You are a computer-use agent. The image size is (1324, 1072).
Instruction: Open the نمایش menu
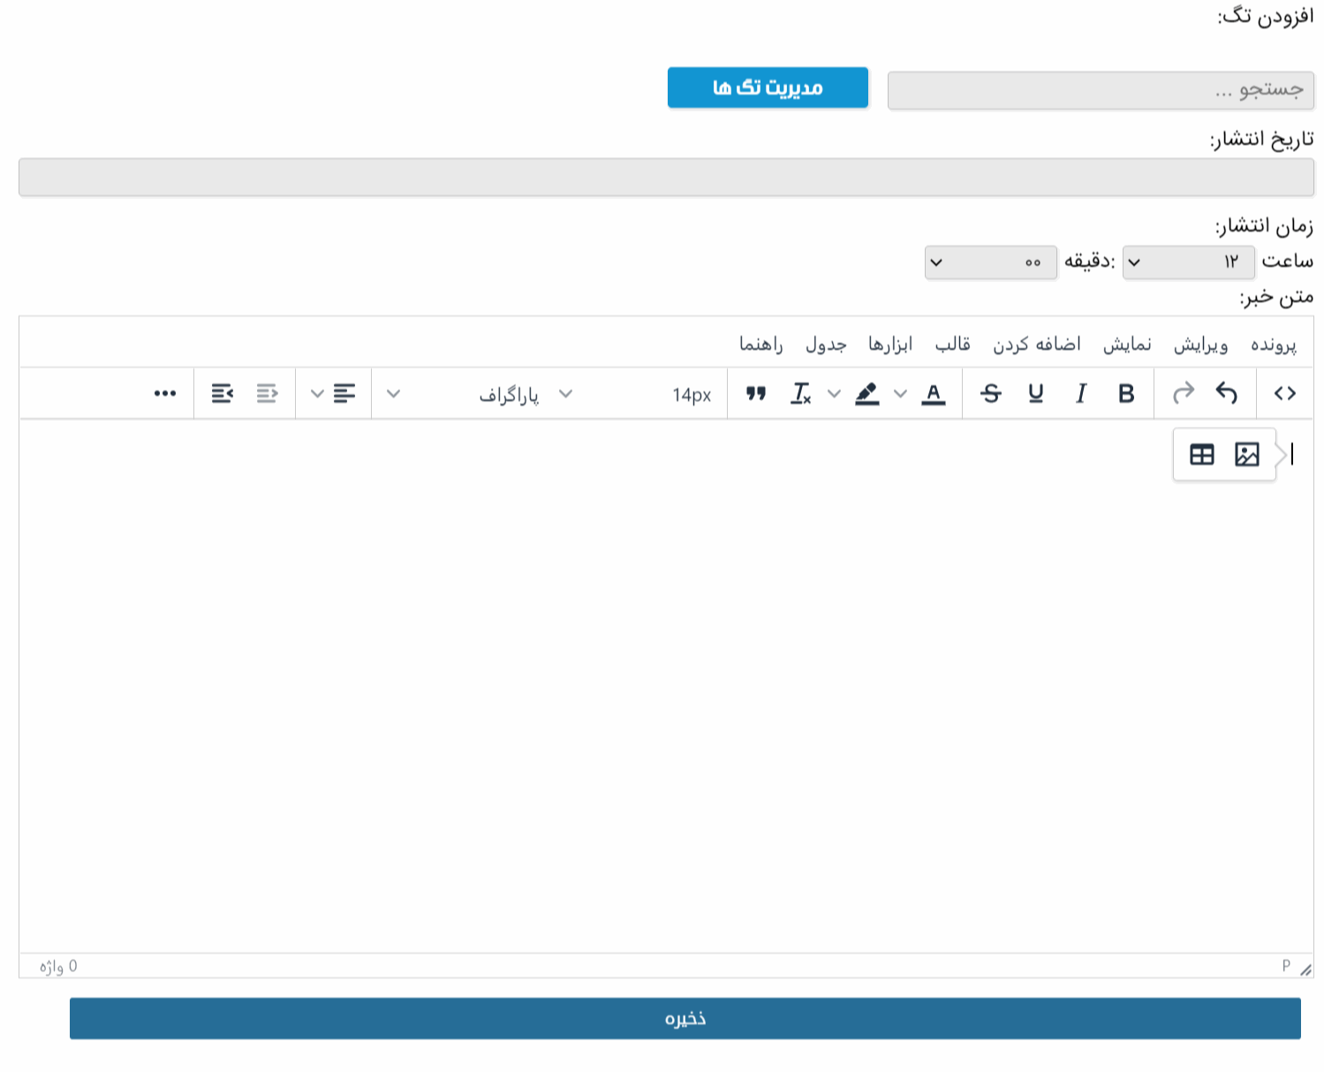[1127, 344]
